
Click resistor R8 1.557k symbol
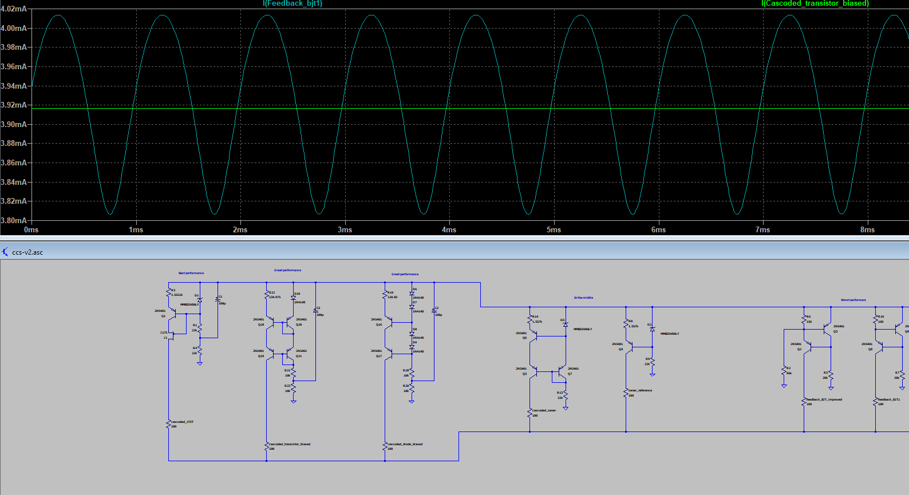point(626,324)
